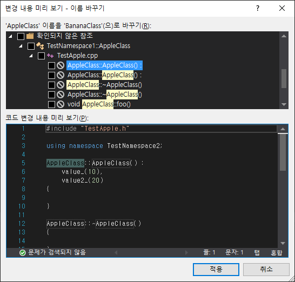Check the highlighted AppleClass::AppleClass() reference
Viewport: 295px width, 282px height.
pos(51,66)
